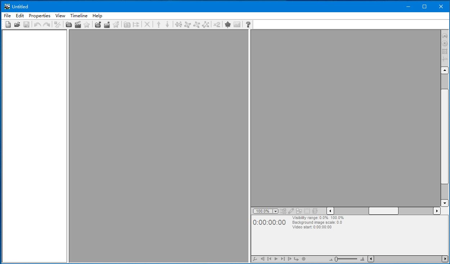
Task: Click the large mountain zoom-in icon
Action: pos(362,259)
